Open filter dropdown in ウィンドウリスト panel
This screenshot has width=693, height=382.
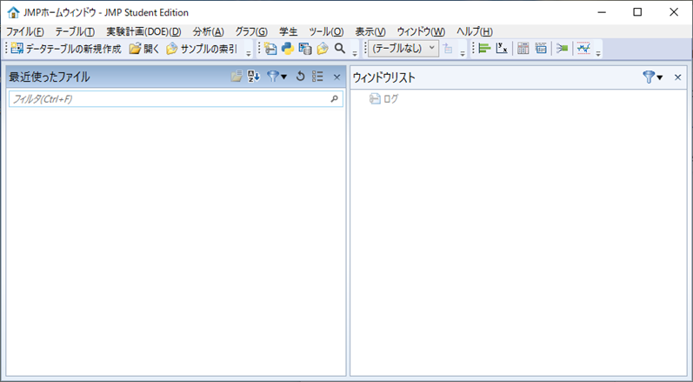(652, 77)
